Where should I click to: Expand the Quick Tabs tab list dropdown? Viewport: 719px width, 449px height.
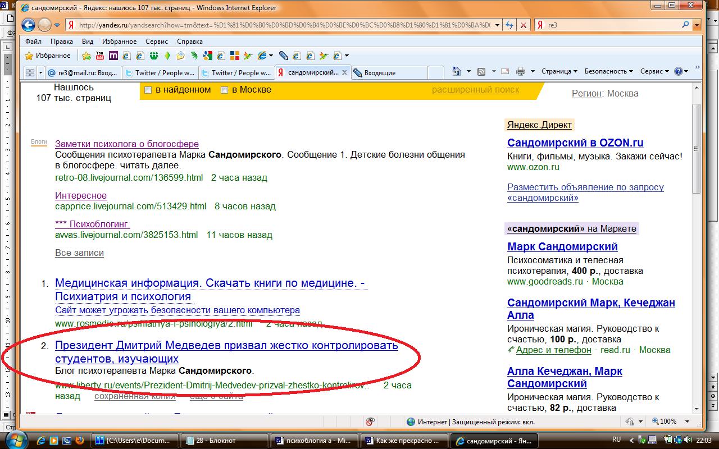tap(41, 72)
